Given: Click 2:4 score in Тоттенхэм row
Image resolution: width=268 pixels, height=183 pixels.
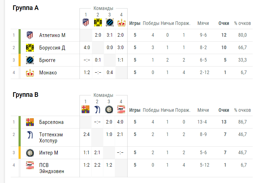Looking at the screenshot, I should pyautogui.click(x=87, y=134).
